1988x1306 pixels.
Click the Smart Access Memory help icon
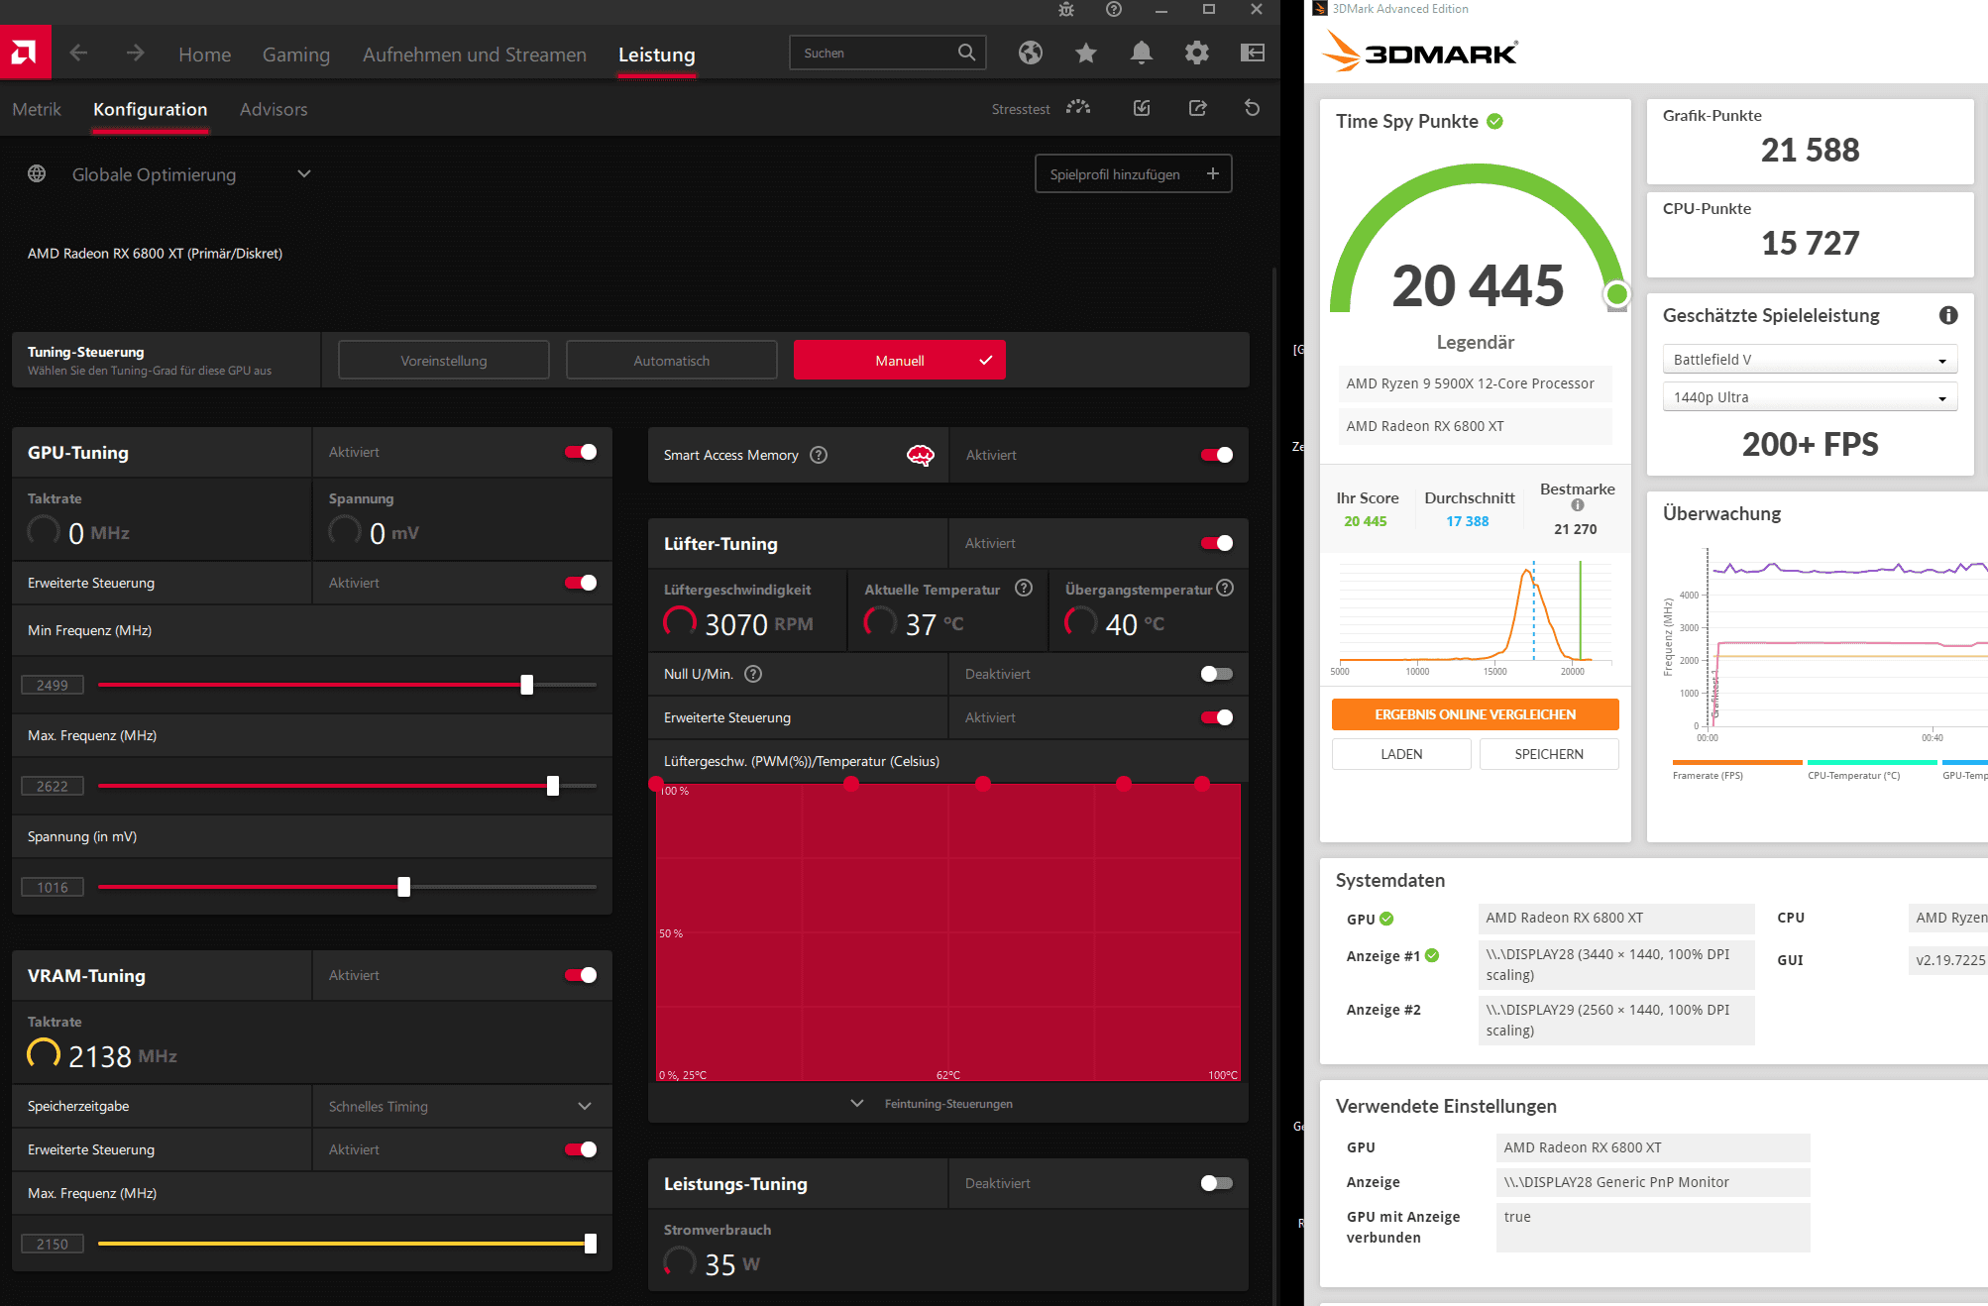[819, 455]
